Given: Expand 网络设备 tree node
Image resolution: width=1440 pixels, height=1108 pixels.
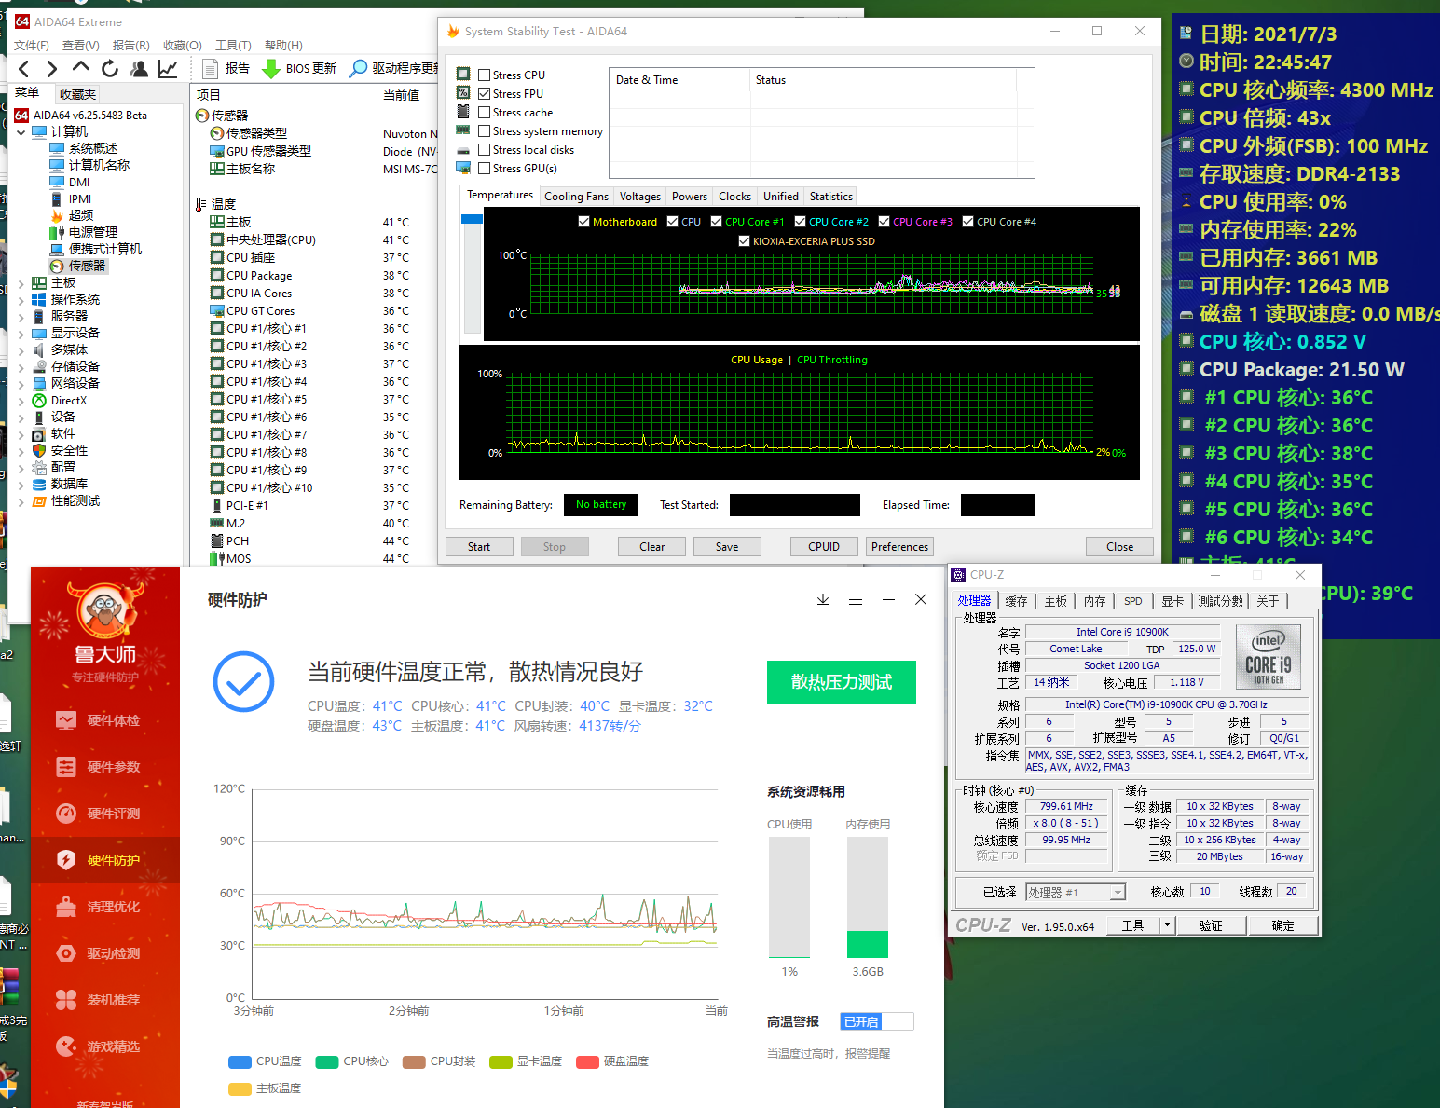Looking at the screenshot, I should tap(21, 384).
